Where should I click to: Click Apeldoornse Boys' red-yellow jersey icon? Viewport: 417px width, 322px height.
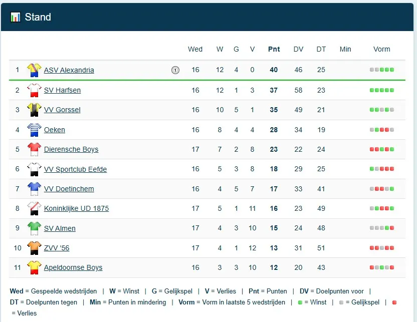point(34,267)
